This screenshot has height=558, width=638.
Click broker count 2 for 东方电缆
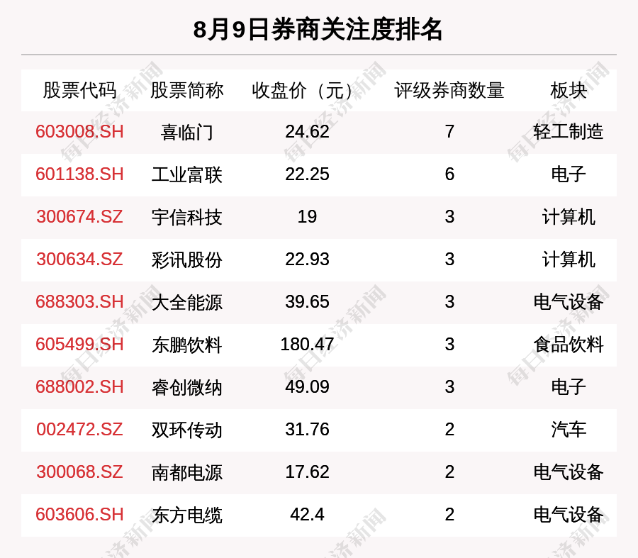point(449,515)
